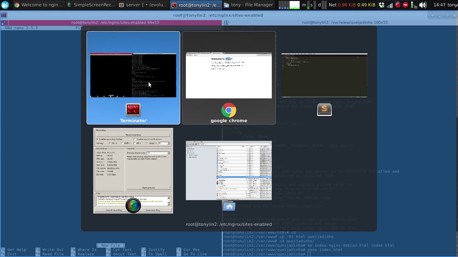
Task: Switch to the root@tonylin2 Terminator taskbar button
Action: click(x=196, y=5)
